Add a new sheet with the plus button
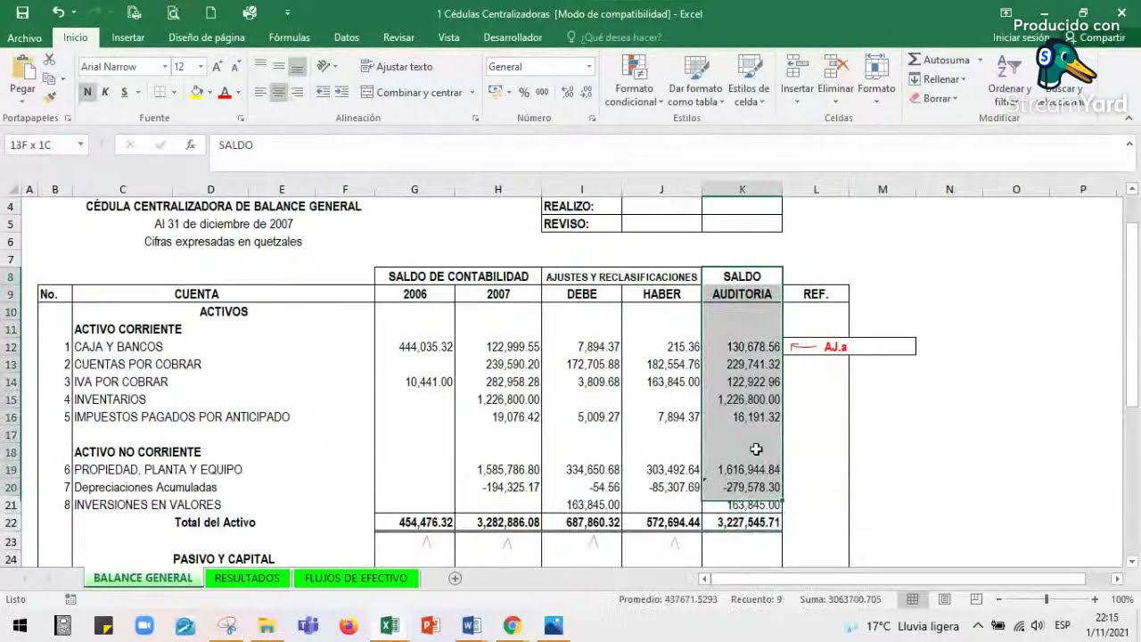The image size is (1141, 642). (455, 579)
